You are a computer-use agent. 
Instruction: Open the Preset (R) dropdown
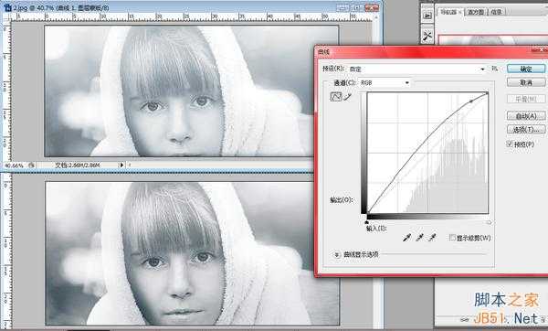417,69
